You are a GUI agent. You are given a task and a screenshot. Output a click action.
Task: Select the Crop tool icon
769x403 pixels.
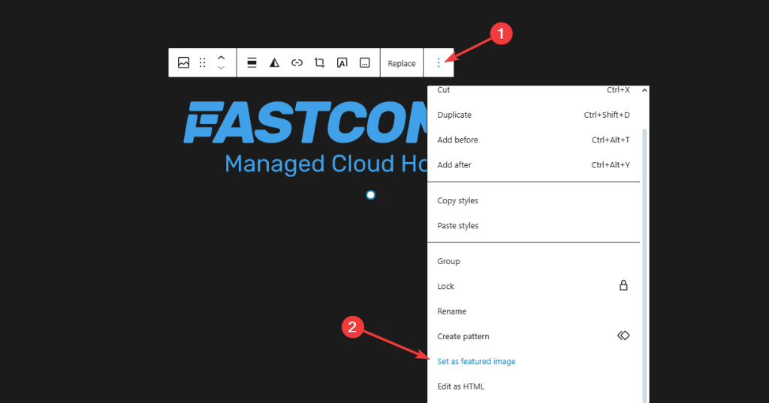click(319, 63)
